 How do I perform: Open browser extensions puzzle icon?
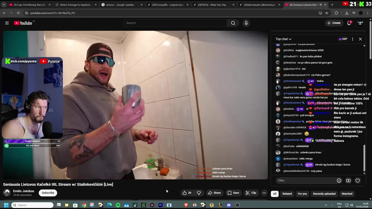click(337, 13)
